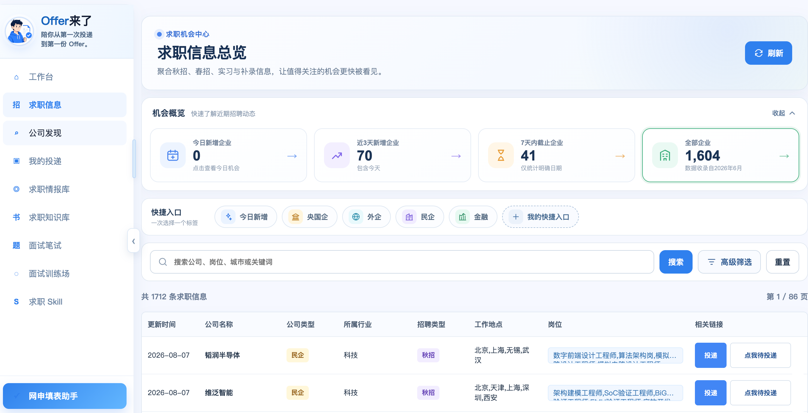The image size is (808, 413).
Task: Open 求职情报库 in the sidebar
Action: click(65, 189)
